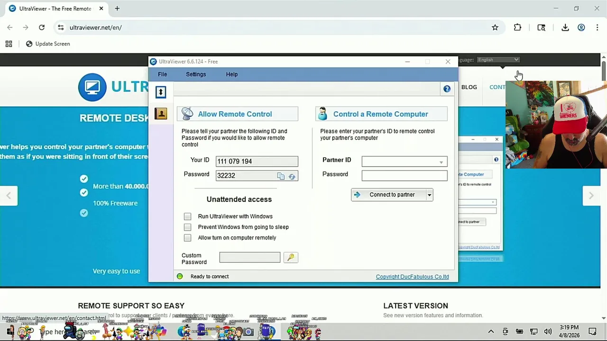Reload the page with the refresh icon
Screen dimensions: 607x341
[x=42, y=27]
